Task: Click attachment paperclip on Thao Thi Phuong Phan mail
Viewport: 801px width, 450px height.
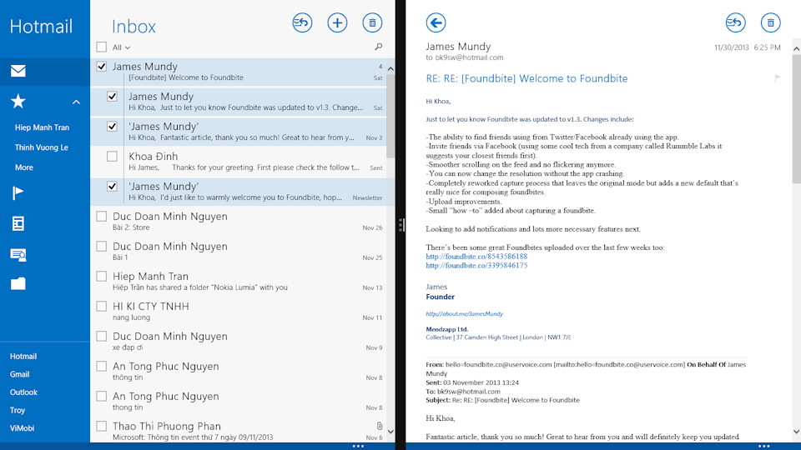Action: point(380,426)
